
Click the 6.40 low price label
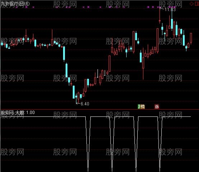click(85, 104)
